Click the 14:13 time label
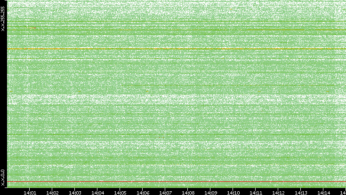 pos(301,193)
